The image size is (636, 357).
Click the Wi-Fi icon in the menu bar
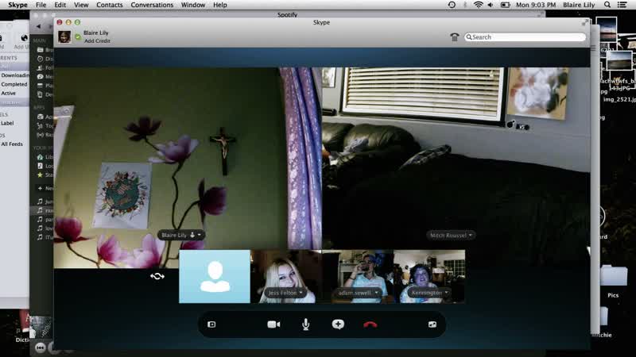coord(479,5)
